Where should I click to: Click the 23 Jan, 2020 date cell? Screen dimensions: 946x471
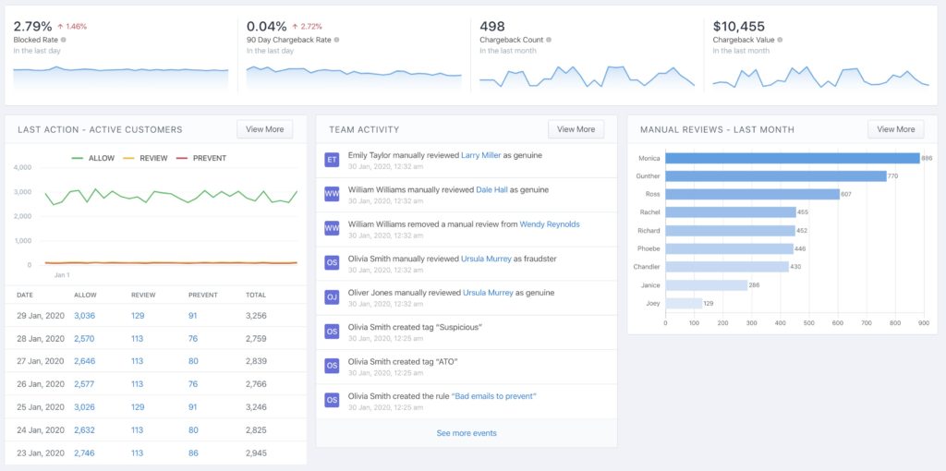point(40,453)
